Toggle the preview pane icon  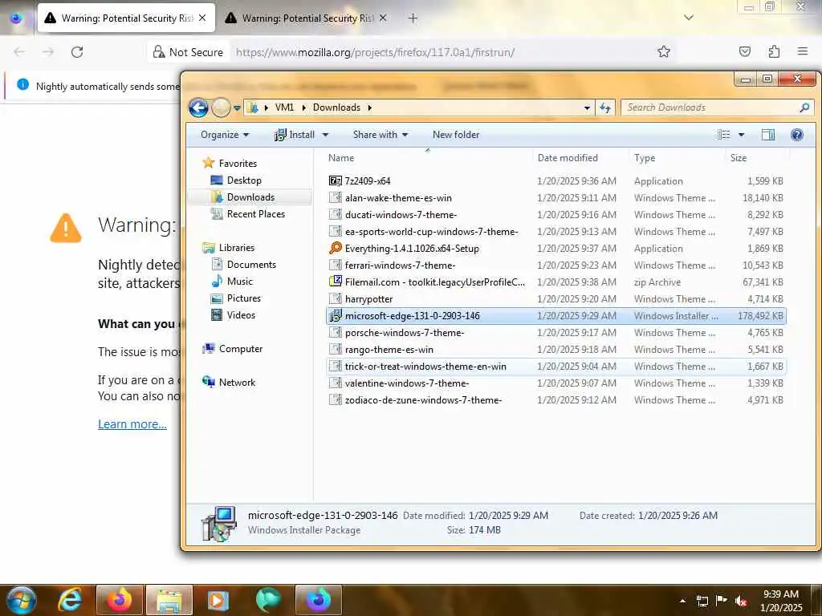[x=768, y=135]
